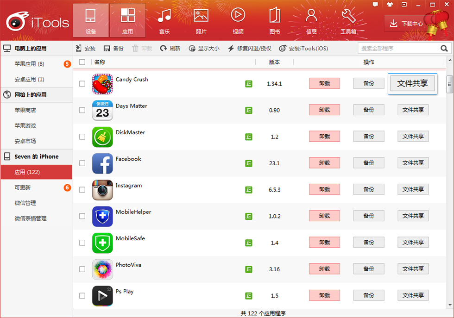This screenshot has height=318, width=454.
Task: Open the 音乐 (Music) section
Action: 164,20
